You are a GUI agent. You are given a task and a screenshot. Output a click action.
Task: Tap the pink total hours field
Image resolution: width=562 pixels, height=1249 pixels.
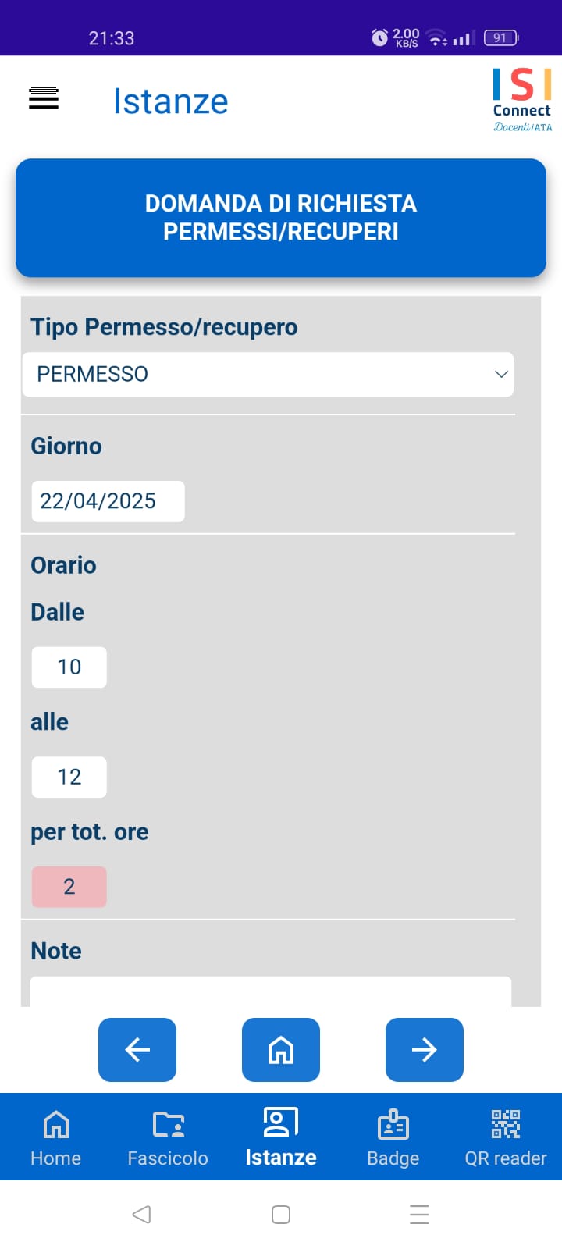coord(69,887)
